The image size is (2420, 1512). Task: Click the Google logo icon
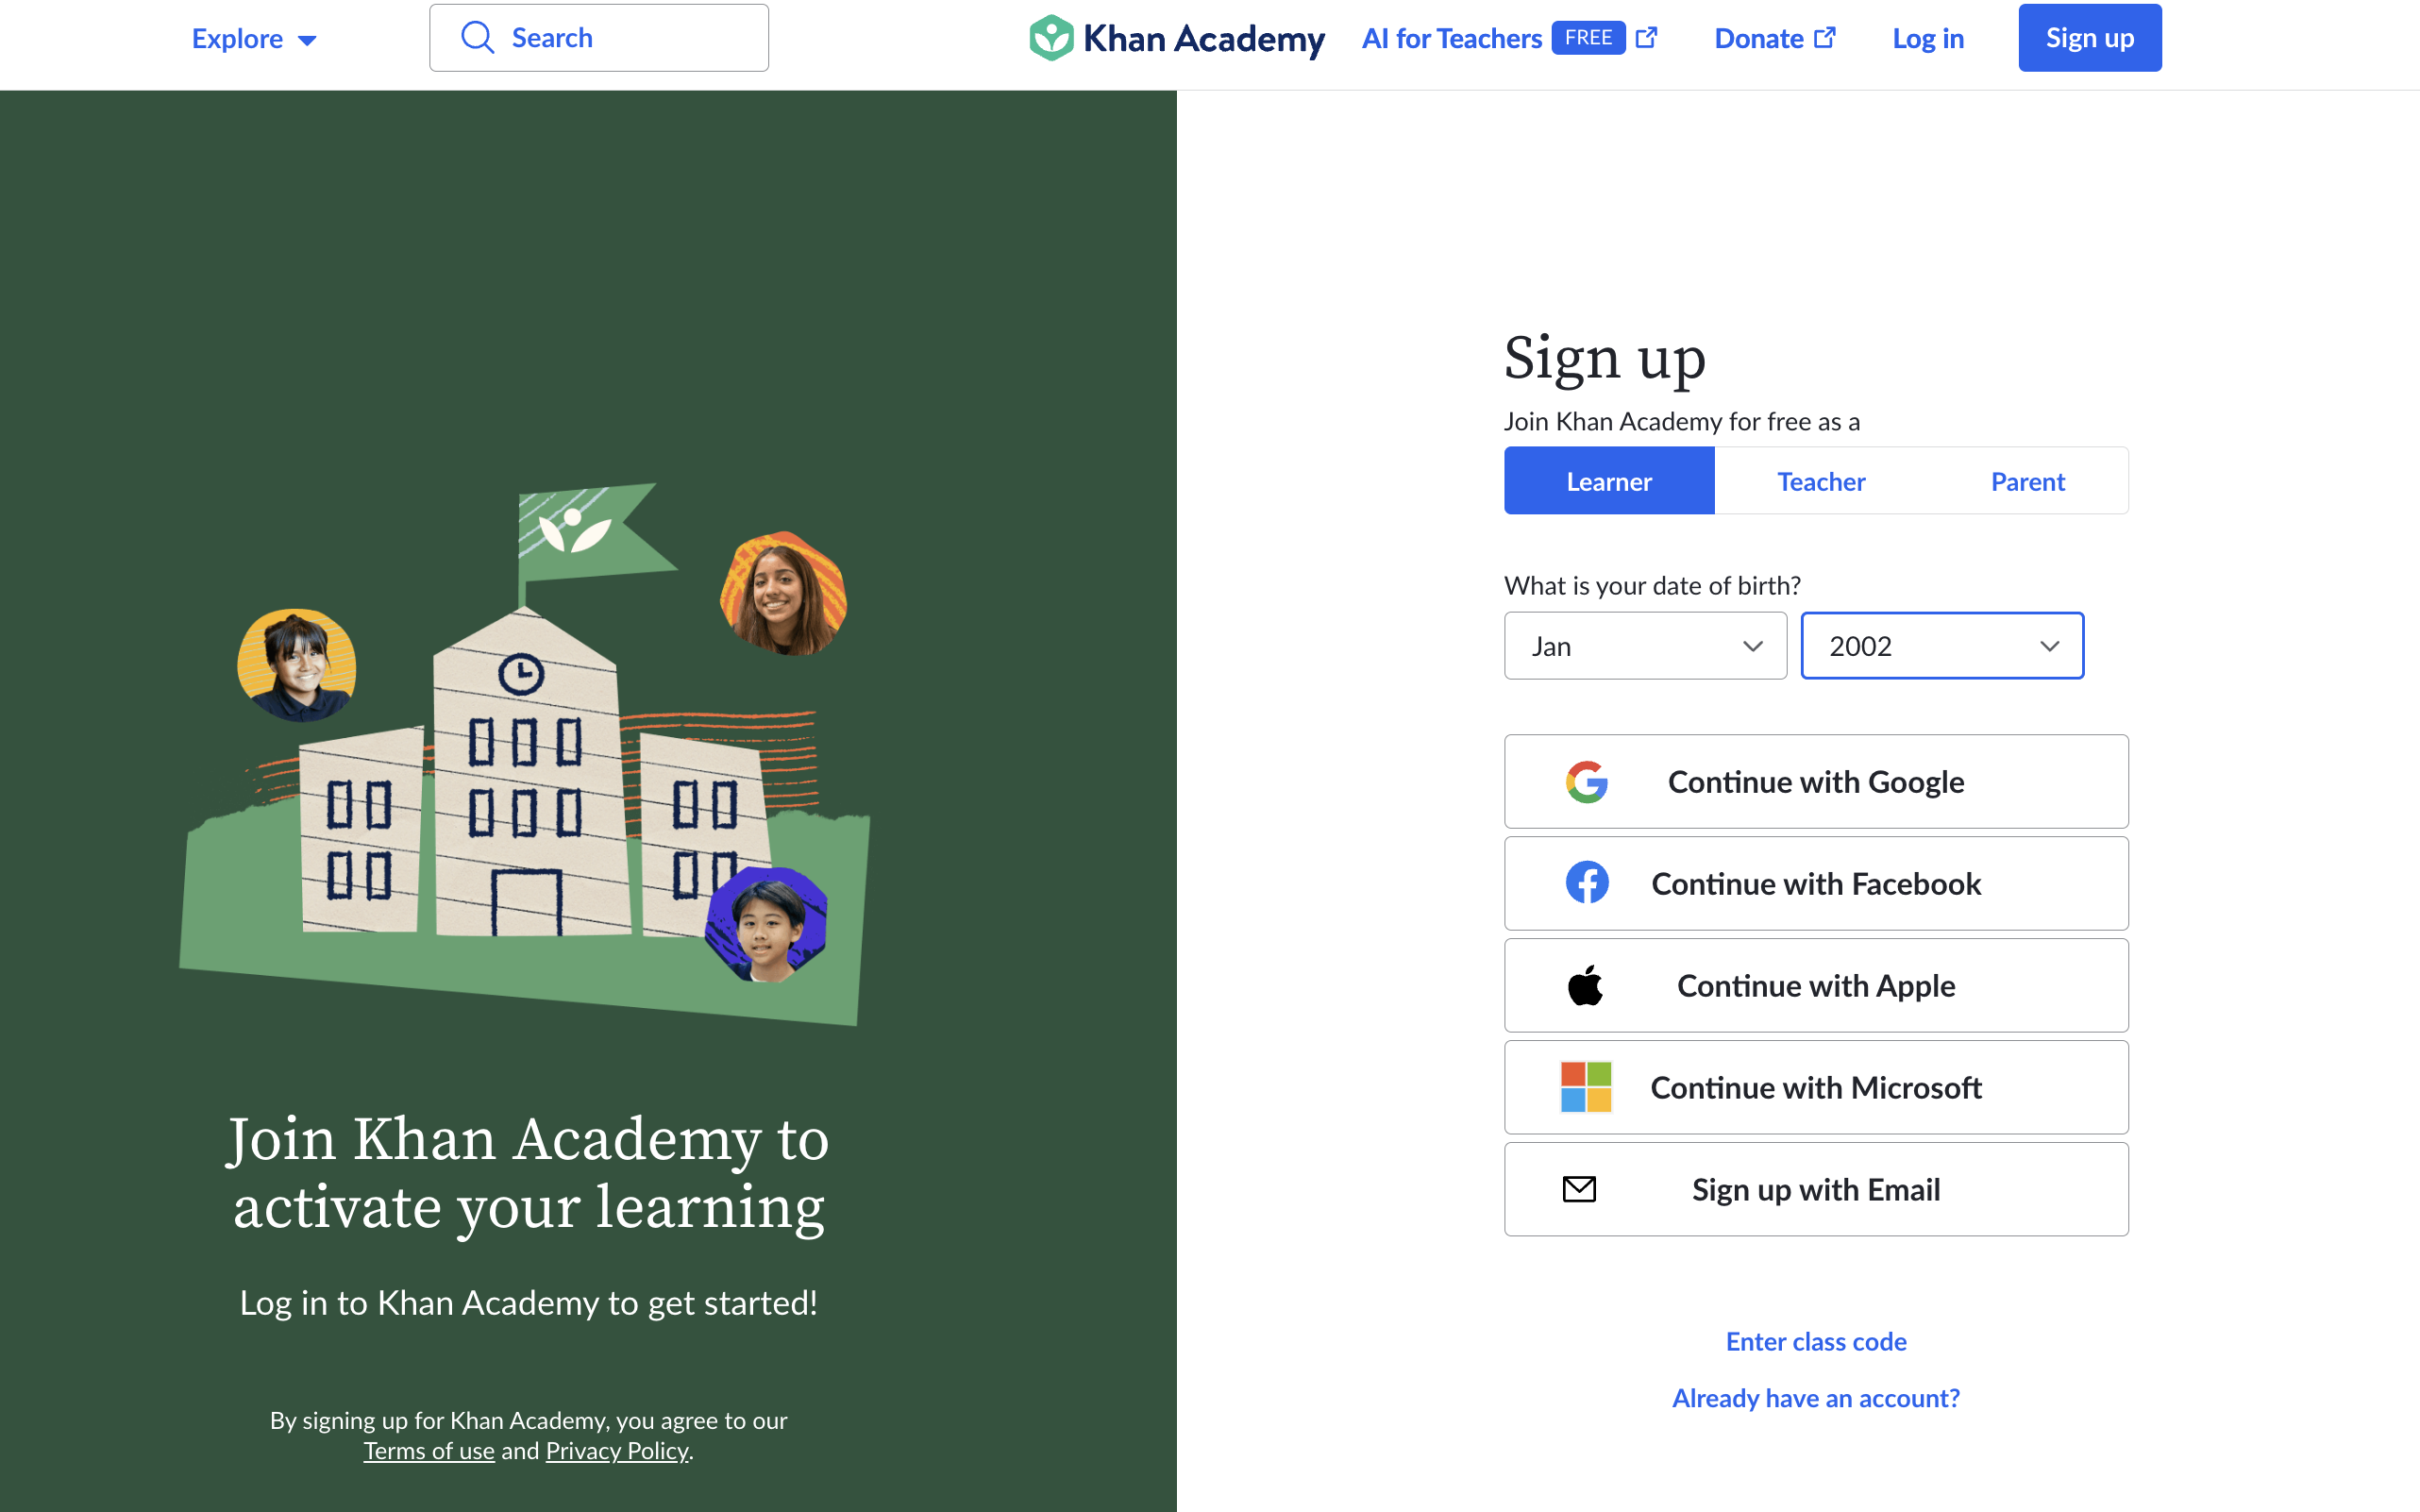(x=1587, y=782)
